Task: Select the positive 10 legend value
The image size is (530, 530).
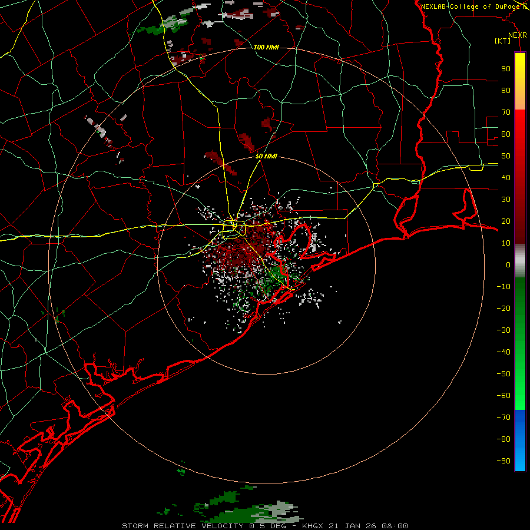Action: [x=506, y=243]
